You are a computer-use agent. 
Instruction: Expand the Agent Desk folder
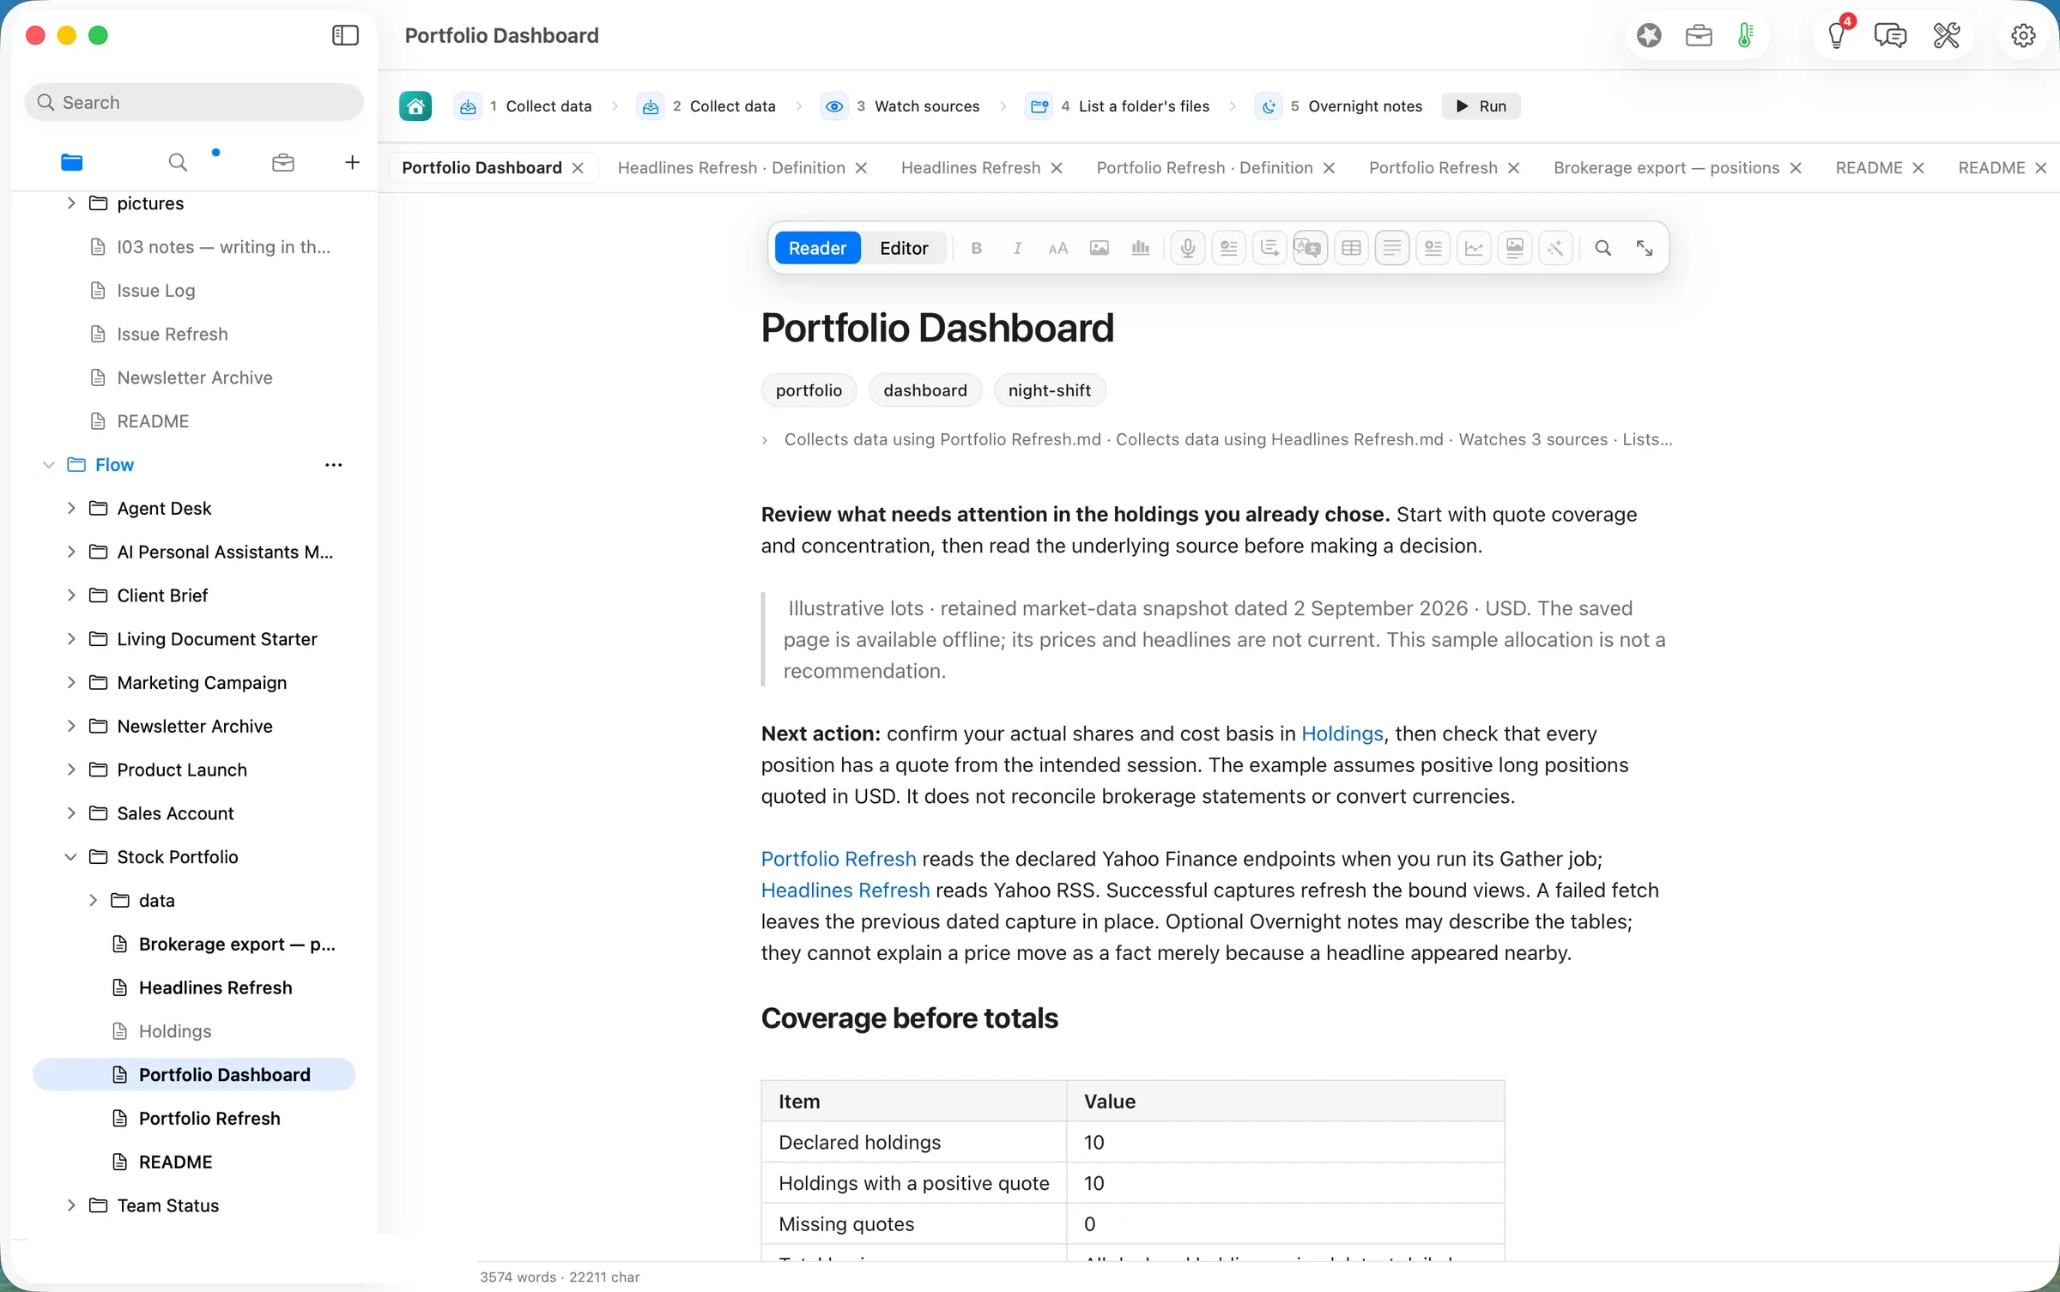pos(71,508)
